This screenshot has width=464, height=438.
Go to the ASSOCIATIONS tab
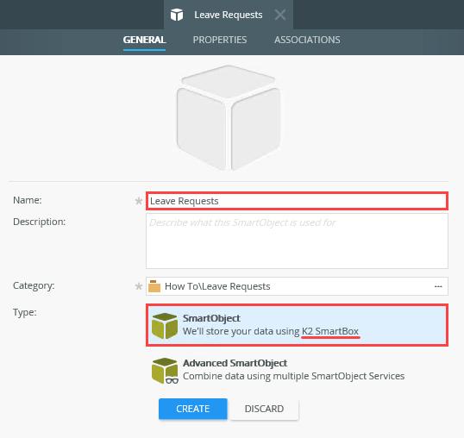click(x=307, y=40)
